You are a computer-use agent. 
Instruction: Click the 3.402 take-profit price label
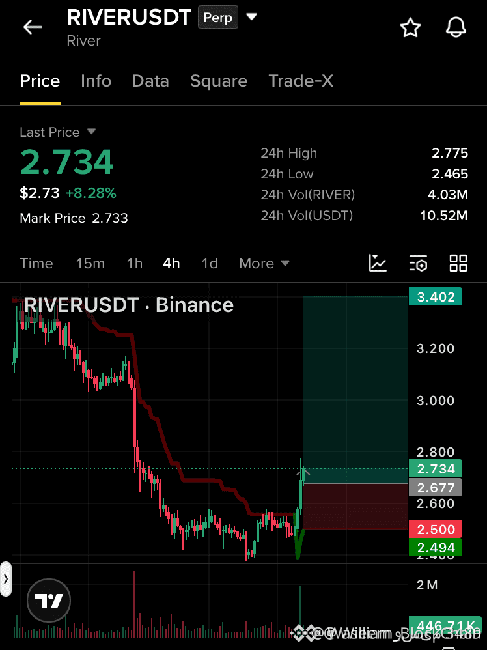(x=436, y=297)
